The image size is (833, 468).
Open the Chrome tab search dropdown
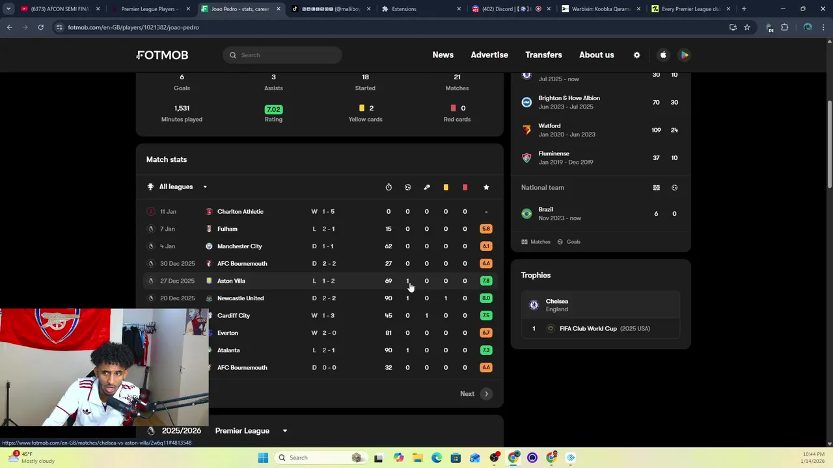pyautogui.click(x=8, y=9)
